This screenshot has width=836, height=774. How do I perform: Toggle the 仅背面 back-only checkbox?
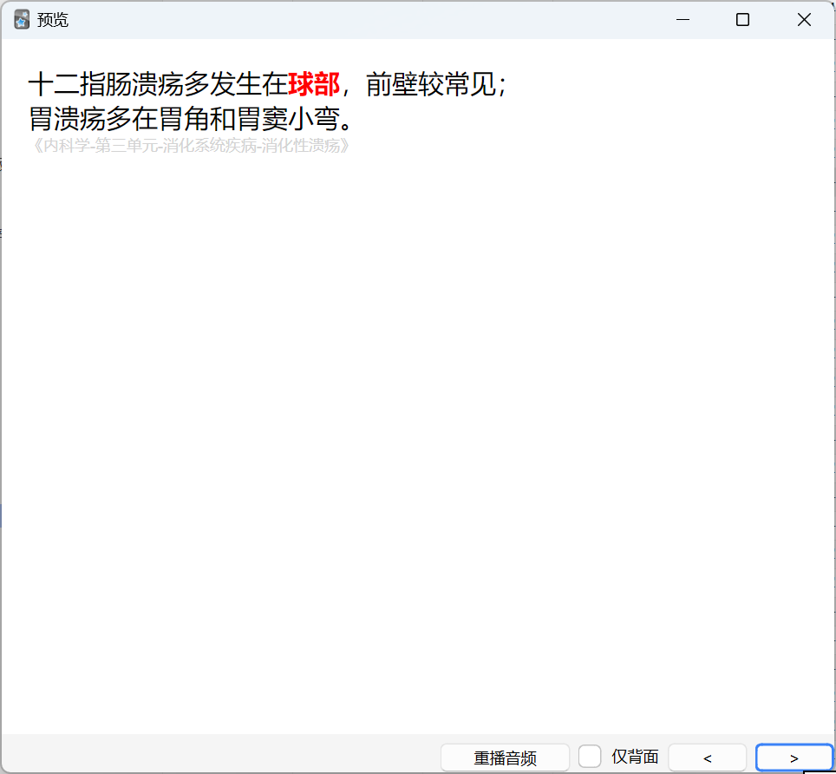tap(590, 757)
